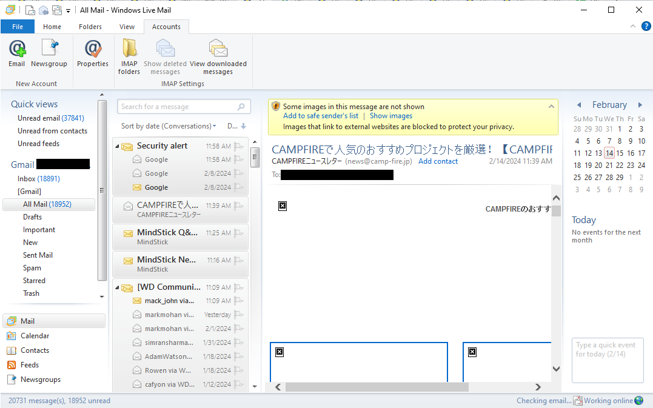Toggle descending sort order arrow
The image size is (653, 408).
243,126
